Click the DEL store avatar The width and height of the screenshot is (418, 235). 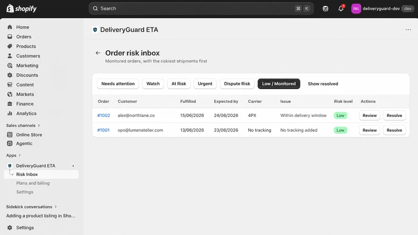[x=356, y=8]
